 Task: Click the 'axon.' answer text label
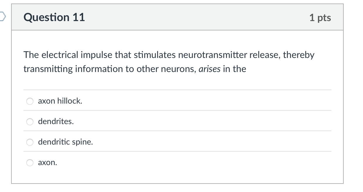pyautogui.click(x=48, y=163)
